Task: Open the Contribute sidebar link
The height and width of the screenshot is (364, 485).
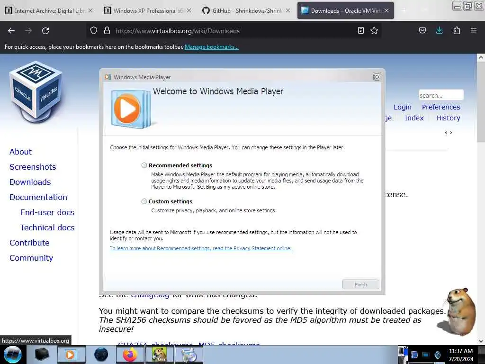Action: click(29, 243)
